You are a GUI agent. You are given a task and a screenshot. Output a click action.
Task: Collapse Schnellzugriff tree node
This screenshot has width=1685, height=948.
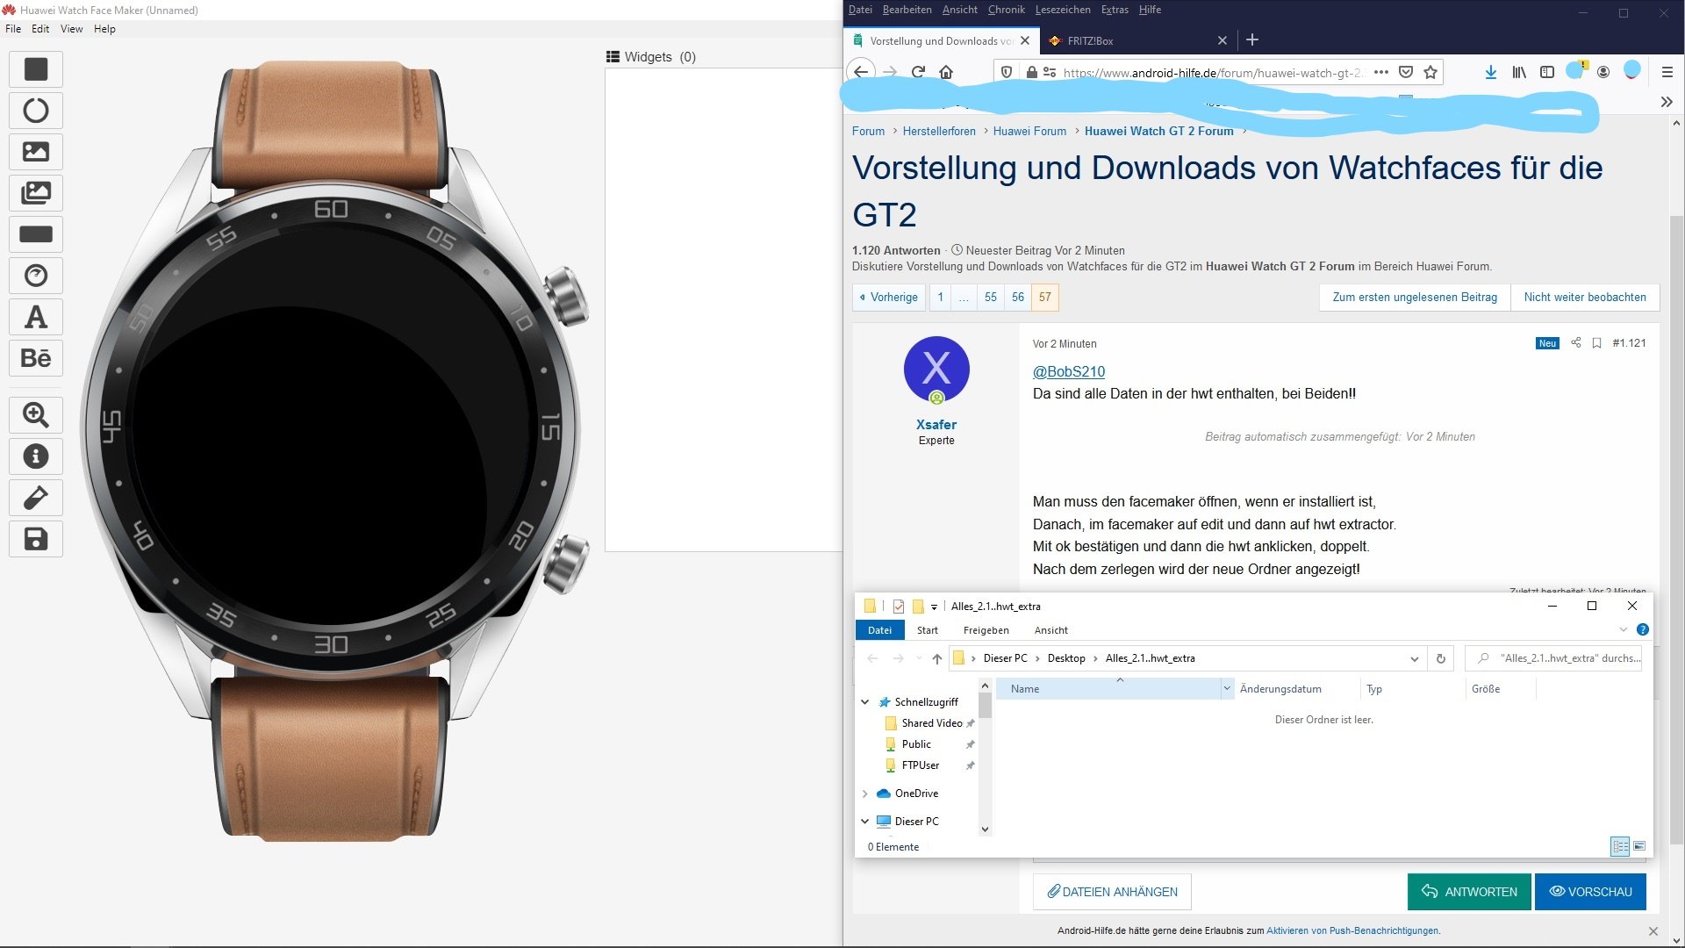click(864, 702)
